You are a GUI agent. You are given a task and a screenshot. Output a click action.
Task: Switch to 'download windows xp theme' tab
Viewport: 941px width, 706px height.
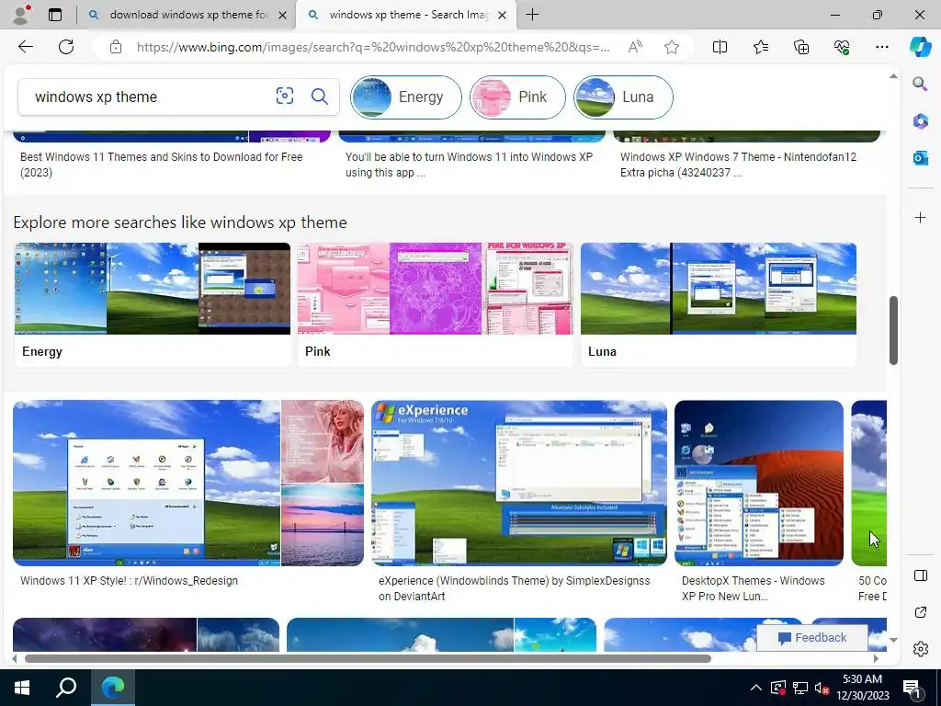(x=187, y=15)
